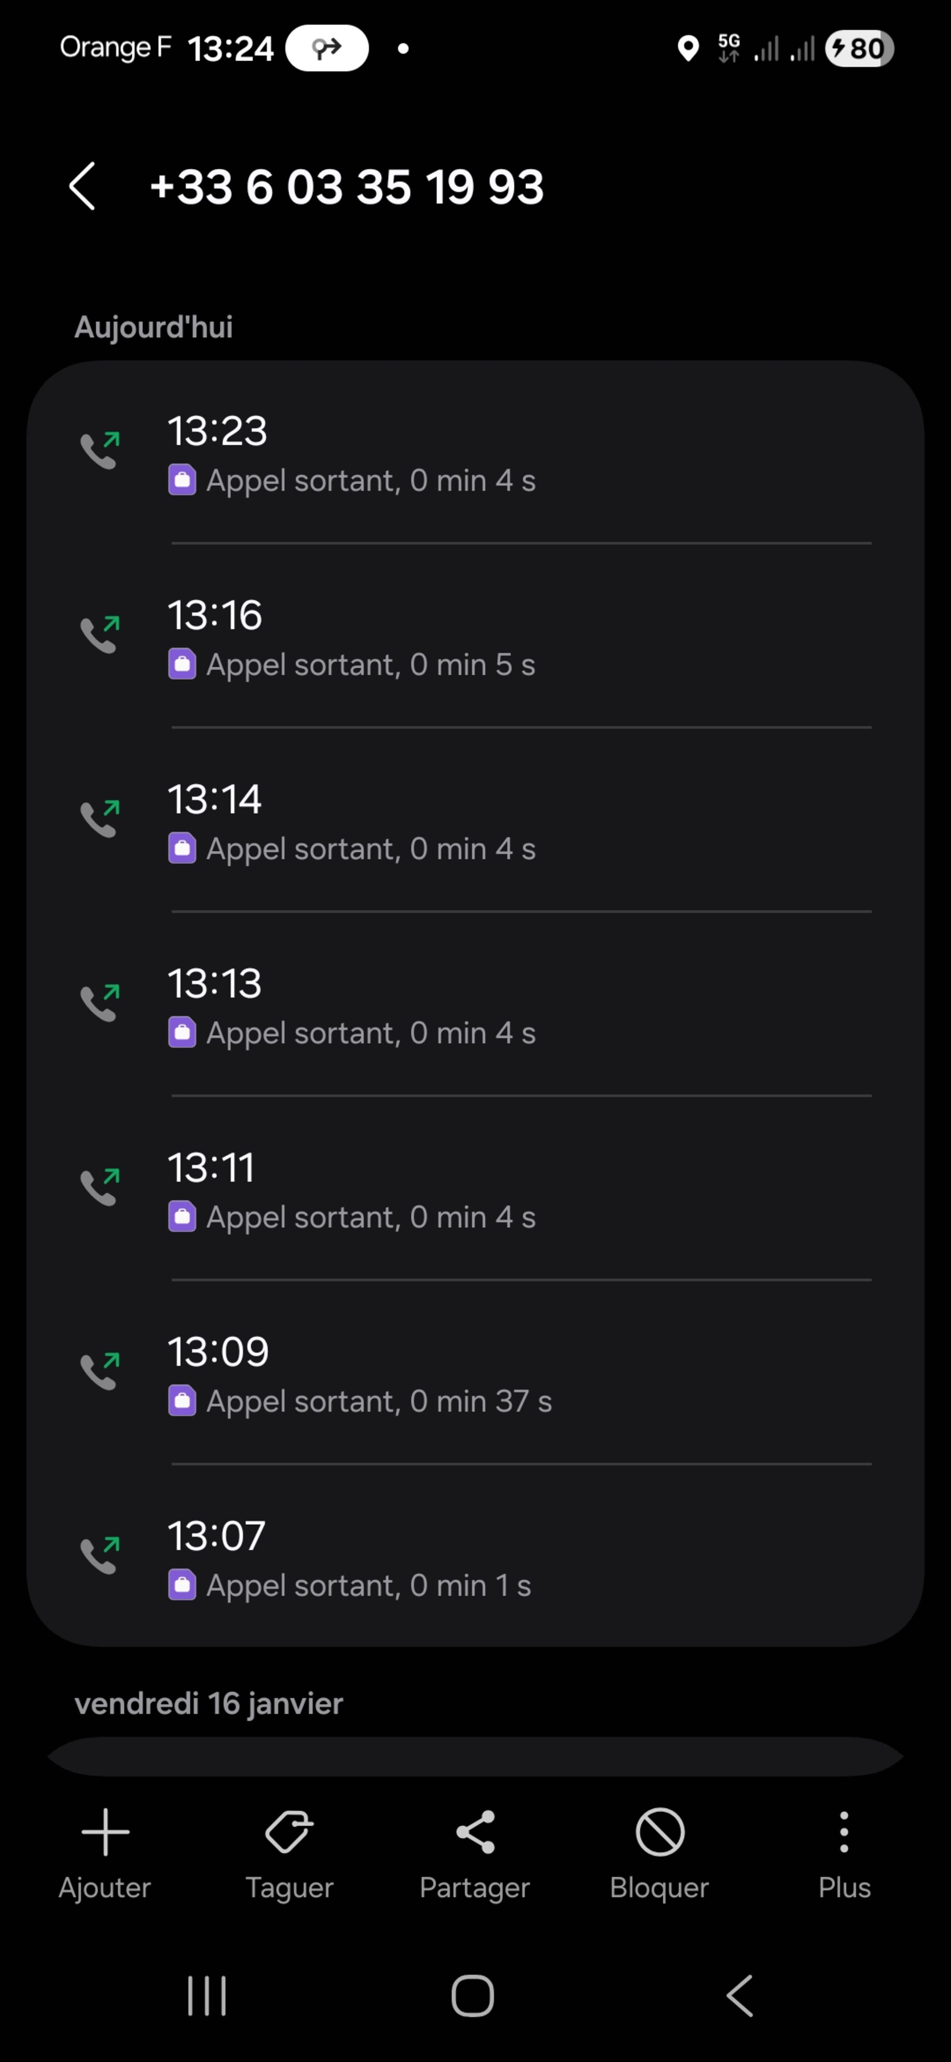Tap the outgoing call icon for 13:09
This screenshot has width=951, height=2062.
pos(100,1371)
